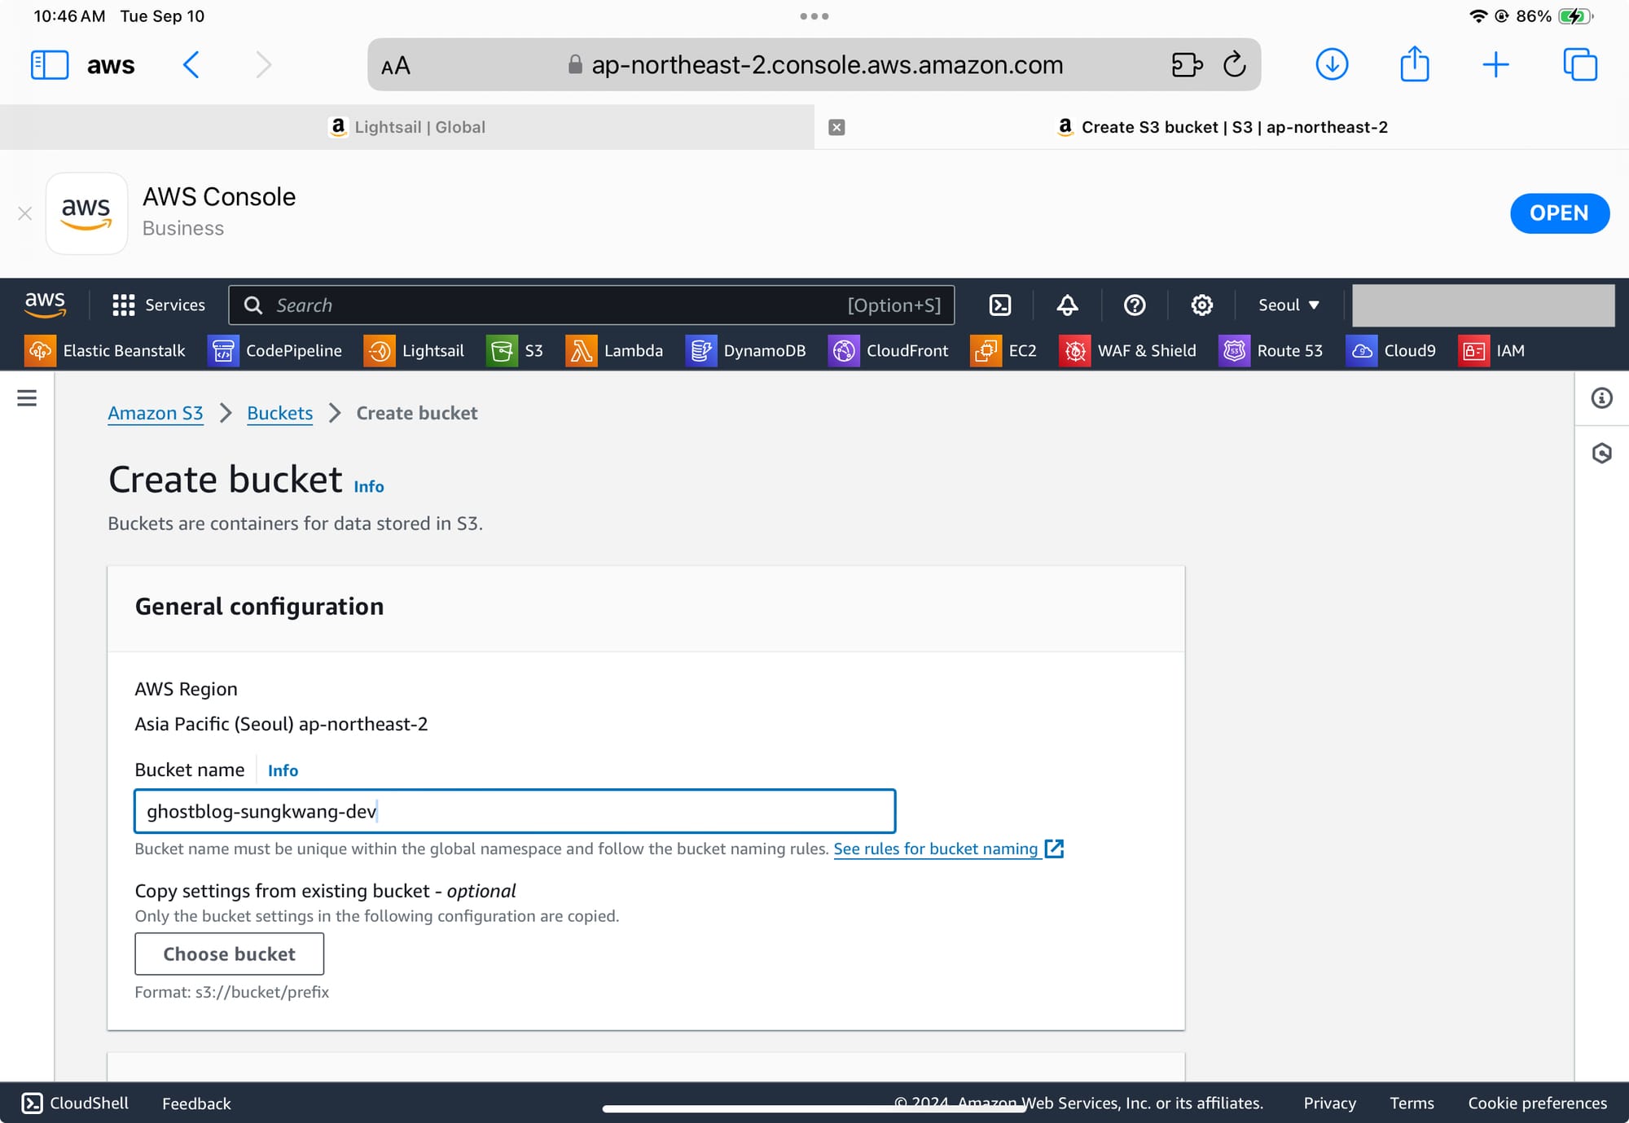
Task: Focus the AWS console Search field
Action: point(591,305)
